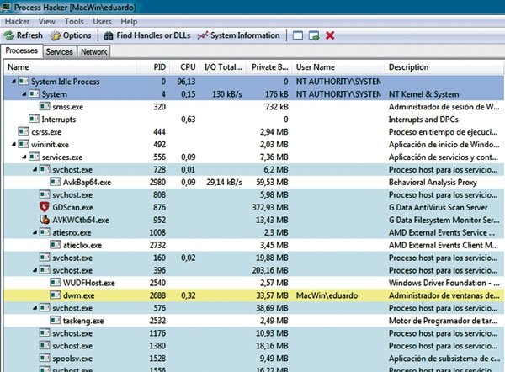Click the AvkBap64.exe process icon

click(x=55, y=182)
